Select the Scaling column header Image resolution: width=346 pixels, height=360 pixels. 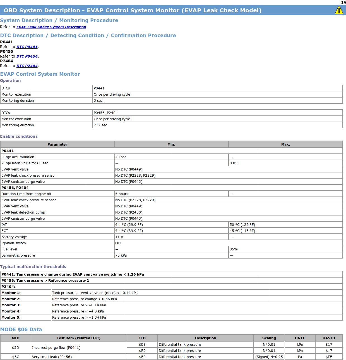pos(269,338)
